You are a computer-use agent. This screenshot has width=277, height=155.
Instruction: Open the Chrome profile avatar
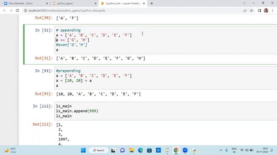click(266, 10)
